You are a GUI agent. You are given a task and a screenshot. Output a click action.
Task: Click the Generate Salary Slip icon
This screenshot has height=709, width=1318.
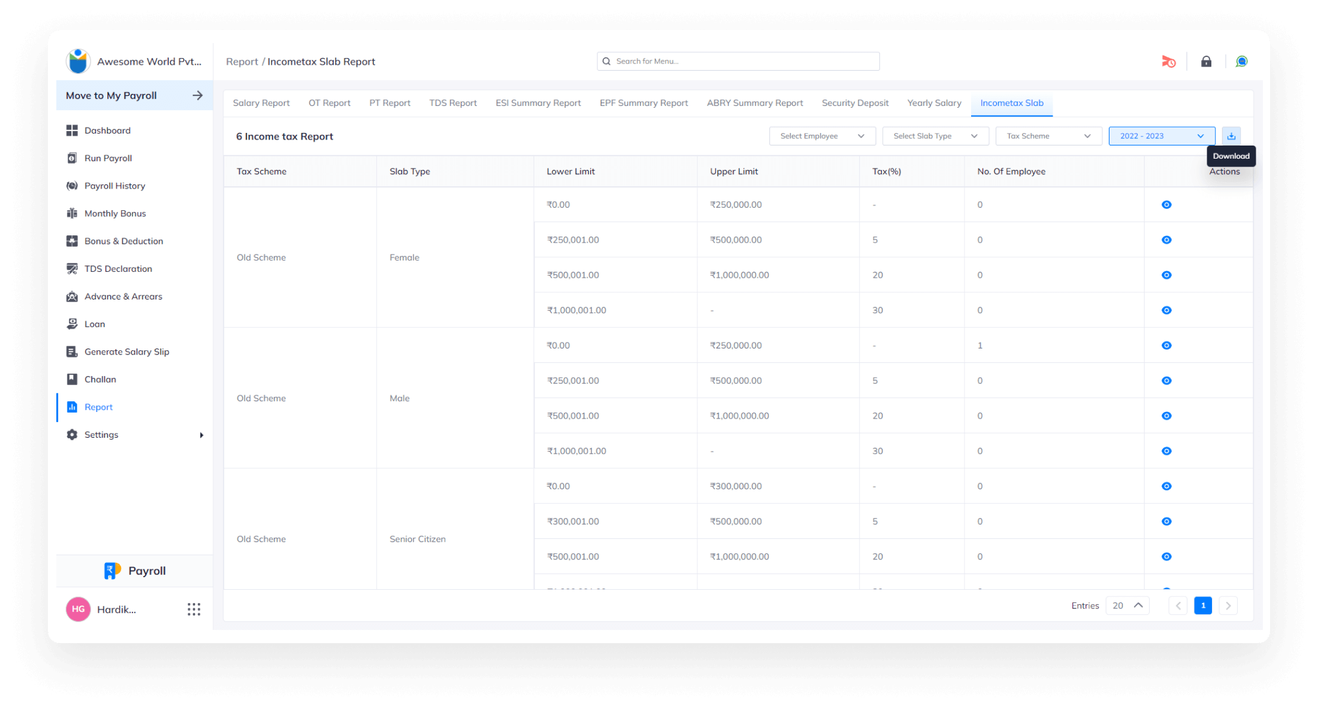point(72,351)
